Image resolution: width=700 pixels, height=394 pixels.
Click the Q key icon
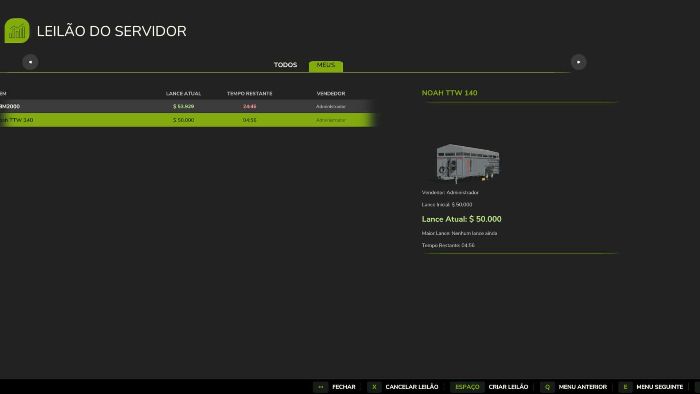(547, 387)
